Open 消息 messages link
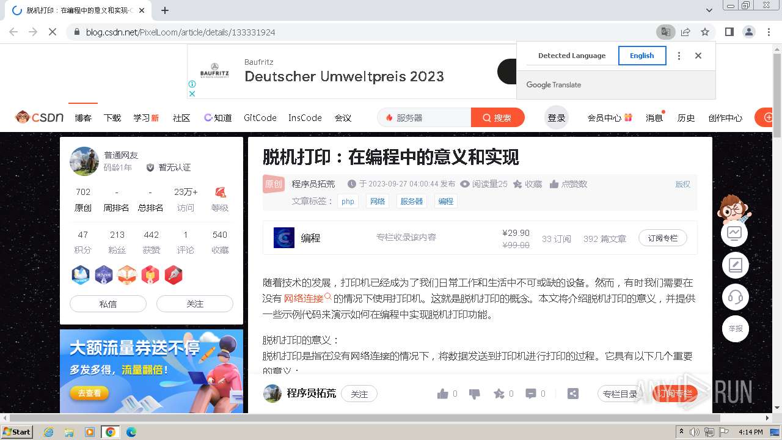This screenshot has width=782, height=440. pyautogui.click(x=654, y=118)
